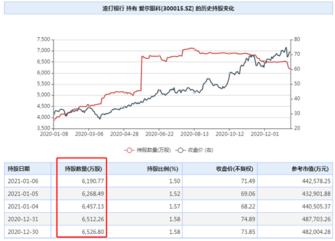Select the 参考市值(万元) column header
Image resolution: width=335 pixels, height=241 pixels.
tap(310, 169)
